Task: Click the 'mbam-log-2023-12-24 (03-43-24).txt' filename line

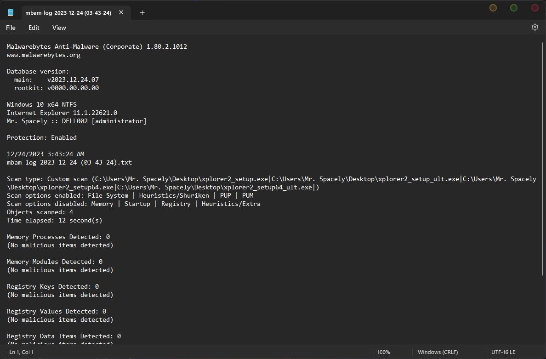Action: coord(69,162)
